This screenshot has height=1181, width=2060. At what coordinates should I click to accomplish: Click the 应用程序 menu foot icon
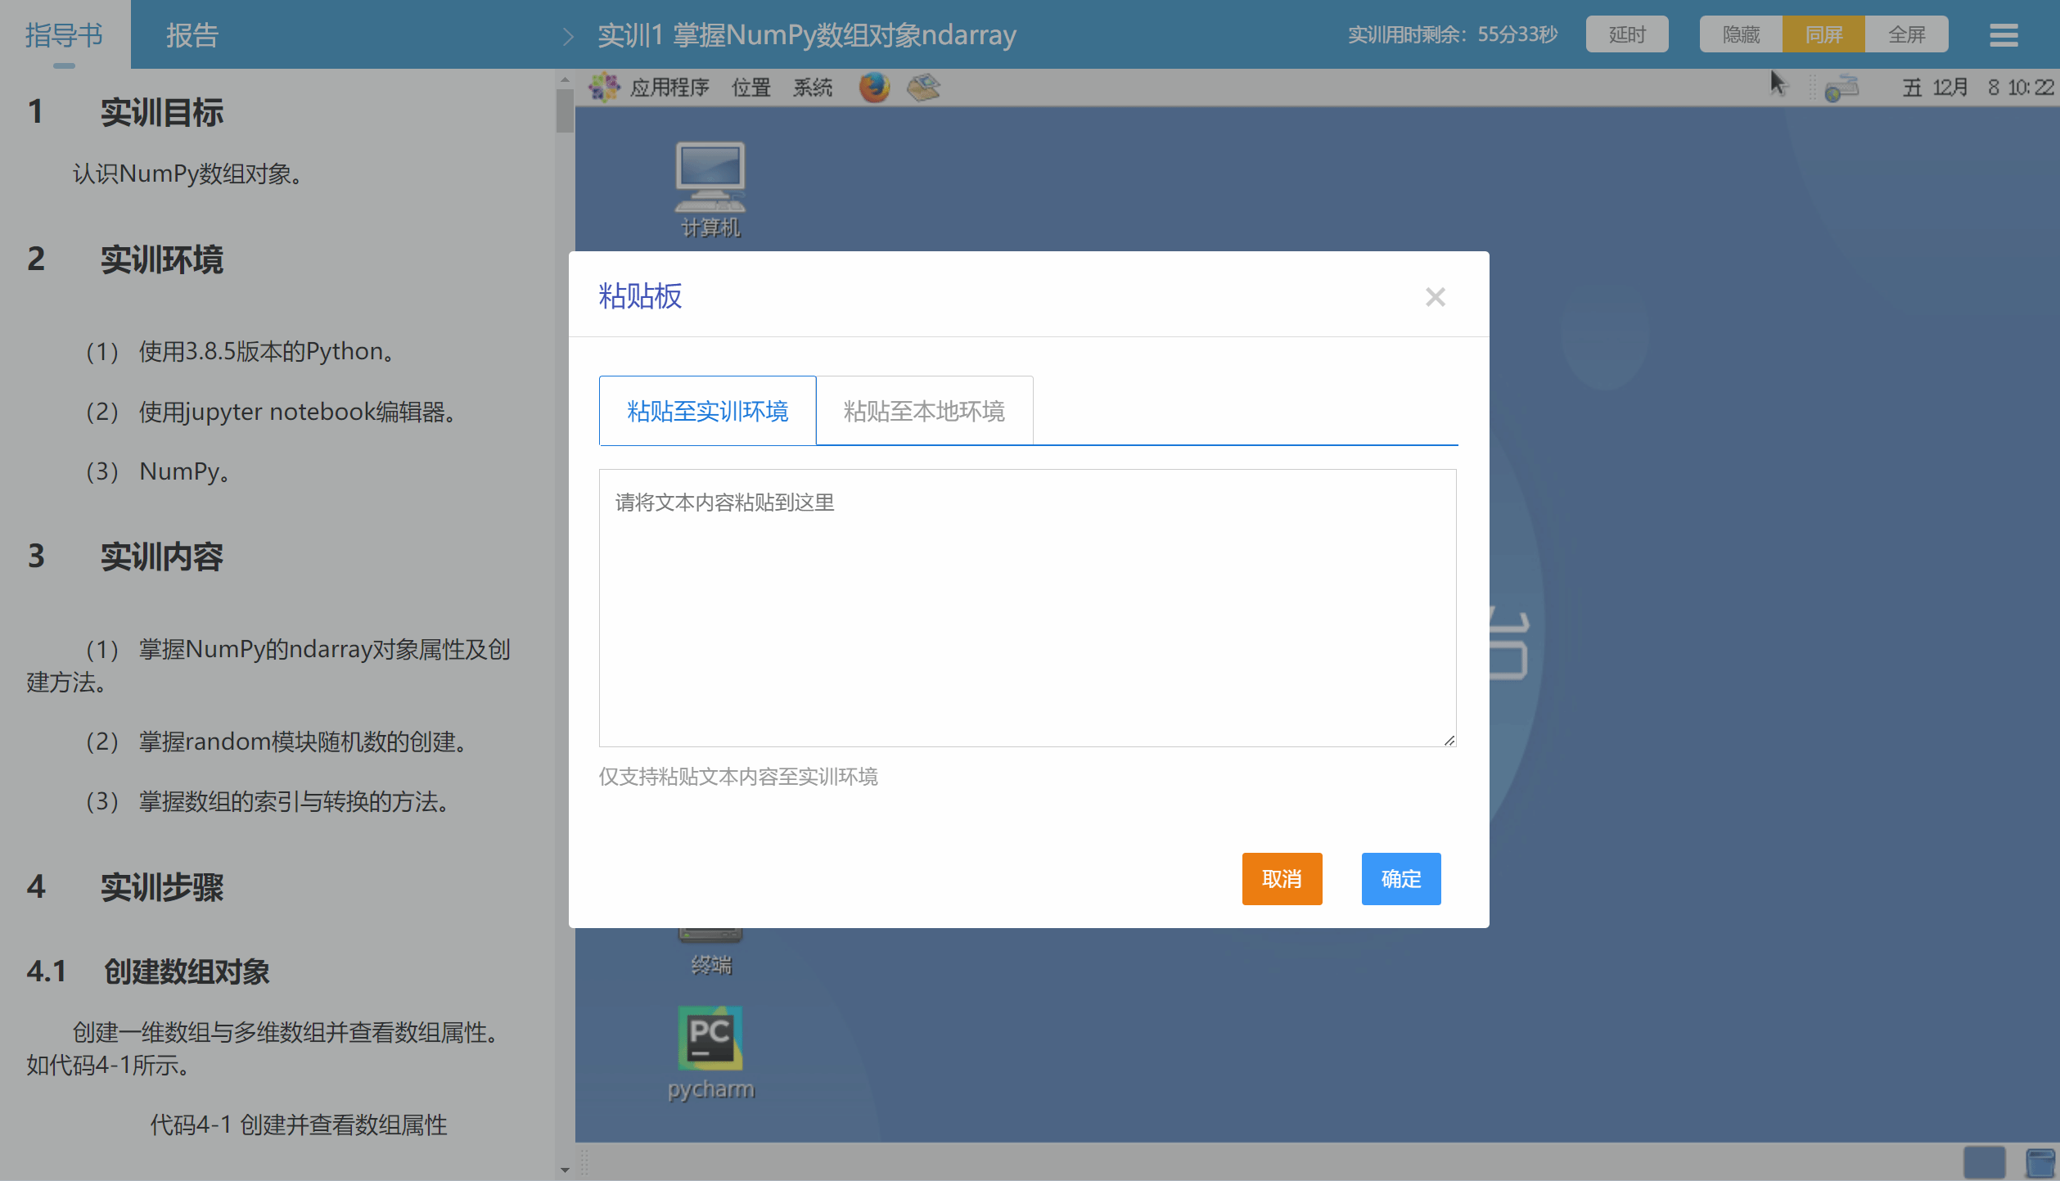click(605, 87)
